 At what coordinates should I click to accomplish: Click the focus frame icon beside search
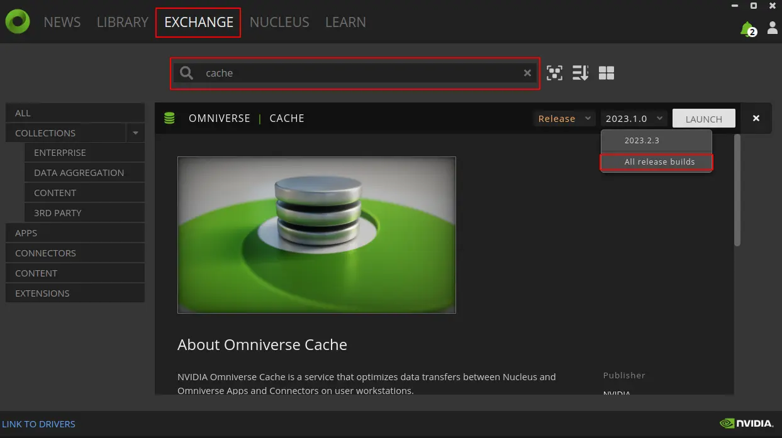[x=554, y=73]
